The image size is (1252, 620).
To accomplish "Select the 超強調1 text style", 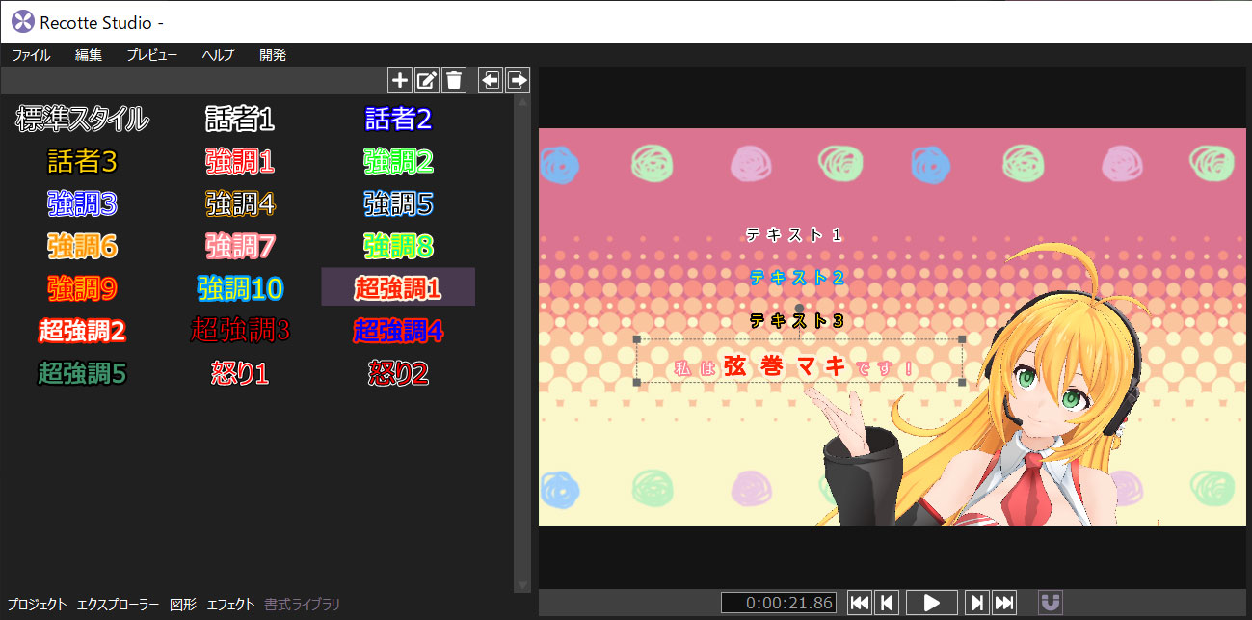I will (x=398, y=287).
